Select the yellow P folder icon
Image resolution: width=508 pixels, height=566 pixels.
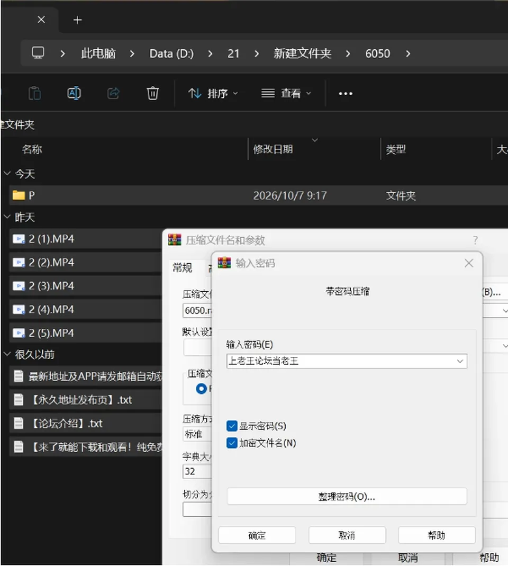click(x=19, y=195)
